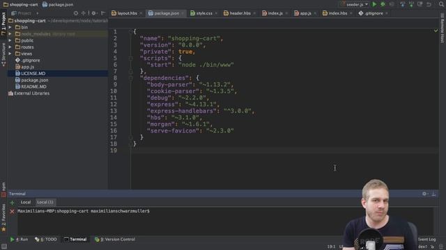This screenshot has width=446, height=250.
Task: Open Terminal panel gear settings
Action: [x=424, y=194]
